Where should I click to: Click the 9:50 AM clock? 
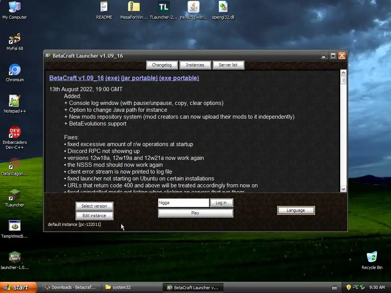tap(377, 287)
